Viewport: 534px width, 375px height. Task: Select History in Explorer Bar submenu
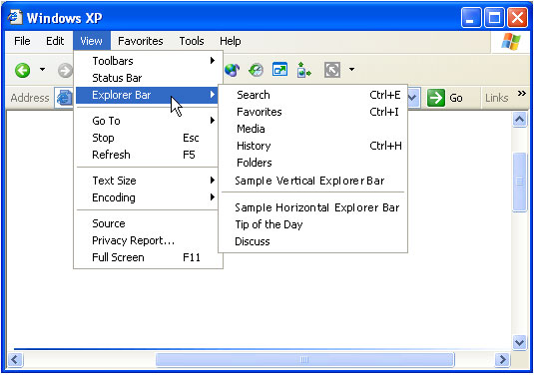[312, 146]
